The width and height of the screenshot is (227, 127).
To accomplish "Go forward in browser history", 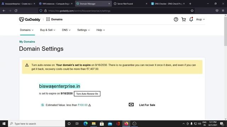I will pyautogui.click(x=10, y=11).
